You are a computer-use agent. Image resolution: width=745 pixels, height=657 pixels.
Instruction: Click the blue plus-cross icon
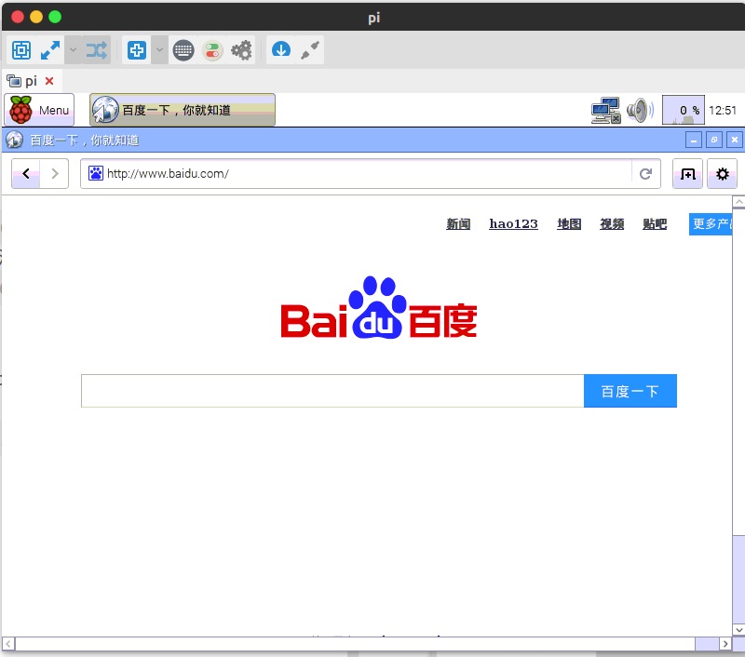click(136, 50)
